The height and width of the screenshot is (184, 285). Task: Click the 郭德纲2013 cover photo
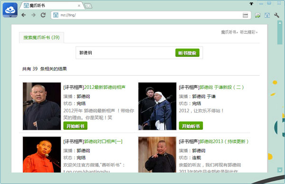157,155
